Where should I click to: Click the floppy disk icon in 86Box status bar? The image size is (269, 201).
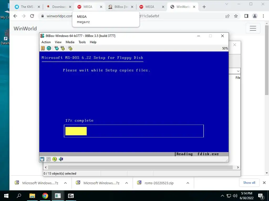(x=42, y=159)
